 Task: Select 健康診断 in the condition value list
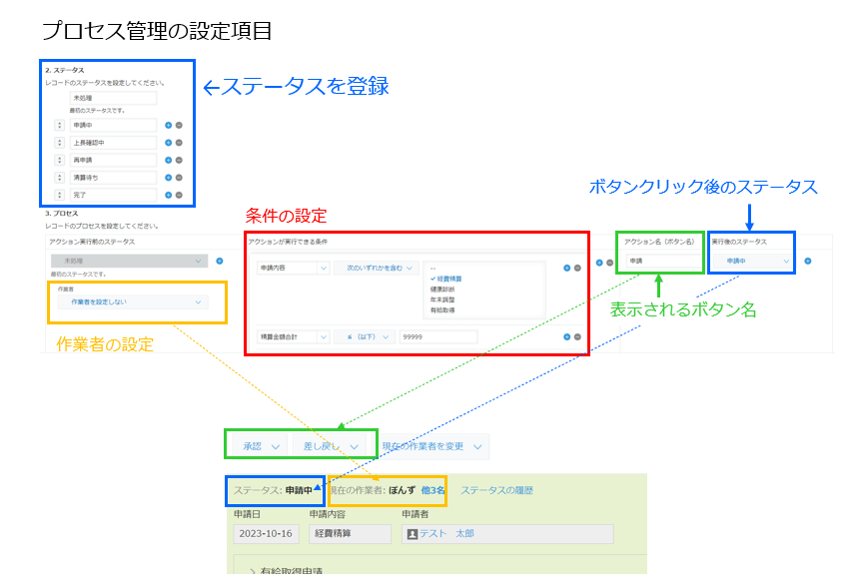click(441, 291)
